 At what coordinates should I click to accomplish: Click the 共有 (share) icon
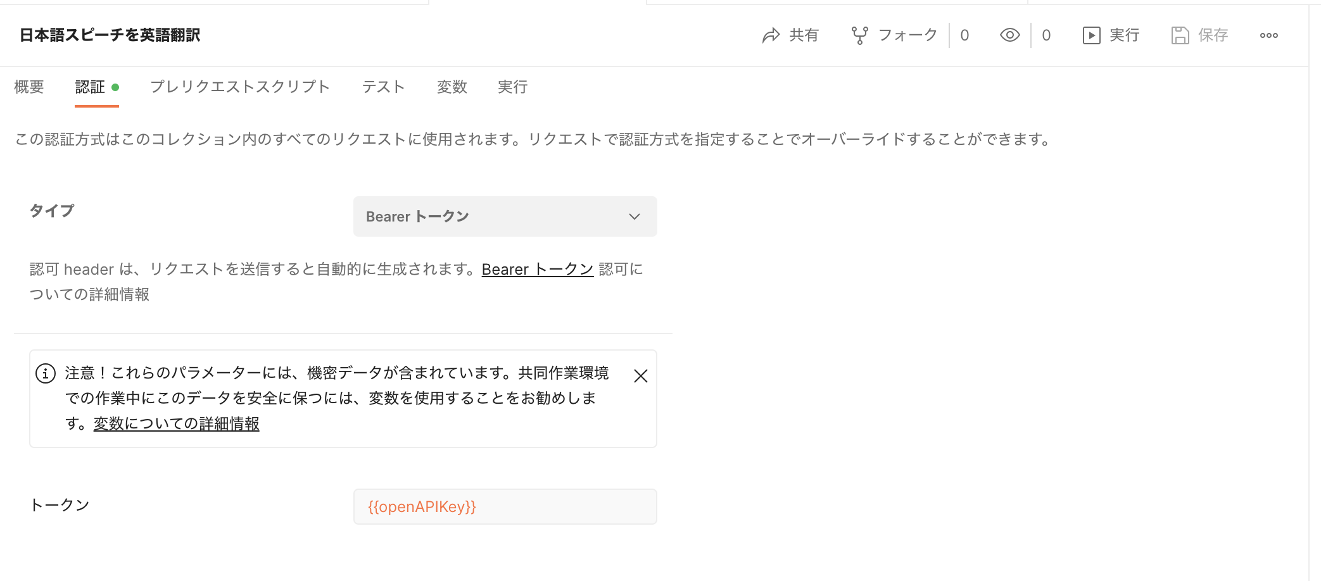[x=771, y=35]
